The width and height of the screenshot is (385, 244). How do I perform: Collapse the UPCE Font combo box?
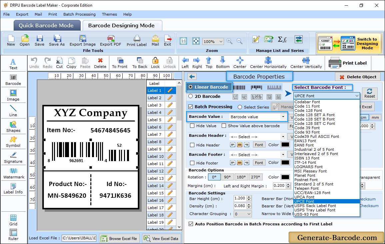coord(357,96)
